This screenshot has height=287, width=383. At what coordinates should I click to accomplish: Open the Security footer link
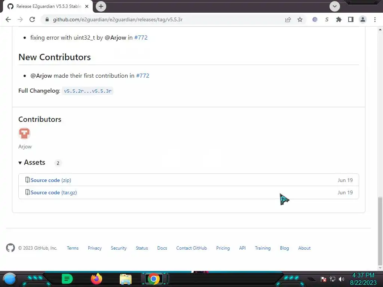(119, 248)
